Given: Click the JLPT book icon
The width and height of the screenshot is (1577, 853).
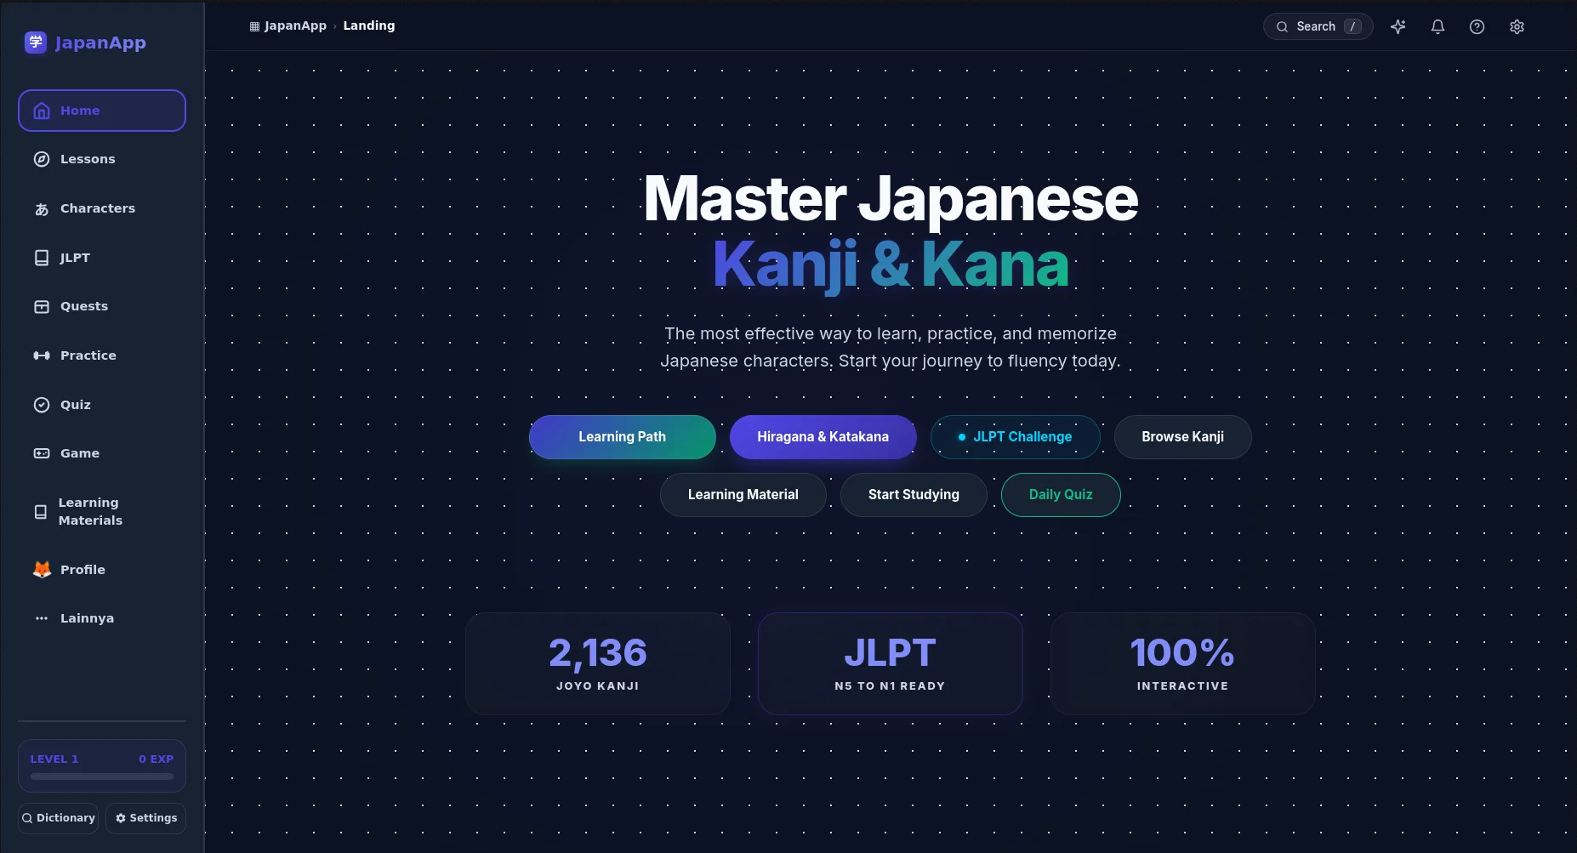Looking at the screenshot, I should point(42,258).
